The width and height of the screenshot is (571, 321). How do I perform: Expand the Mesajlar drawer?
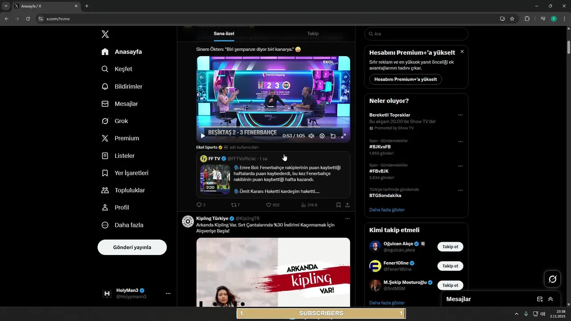550,299
